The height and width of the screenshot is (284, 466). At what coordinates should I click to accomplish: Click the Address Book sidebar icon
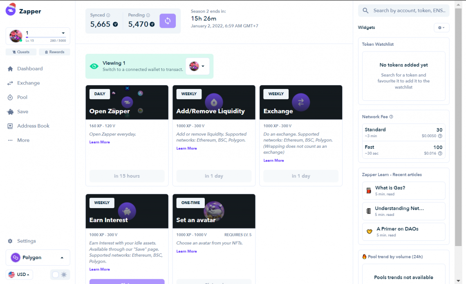point(10,126)
